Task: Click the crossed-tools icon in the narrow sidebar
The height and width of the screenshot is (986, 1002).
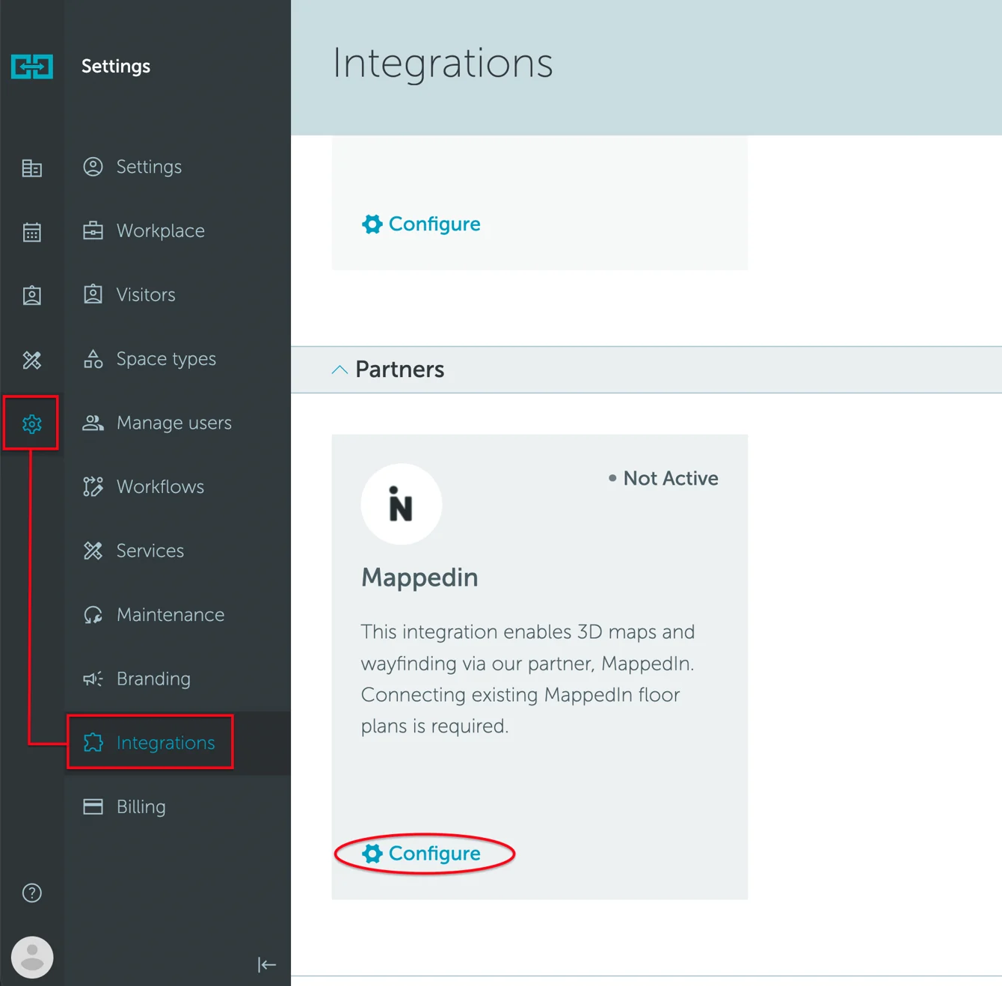Action: coord(31,360)
